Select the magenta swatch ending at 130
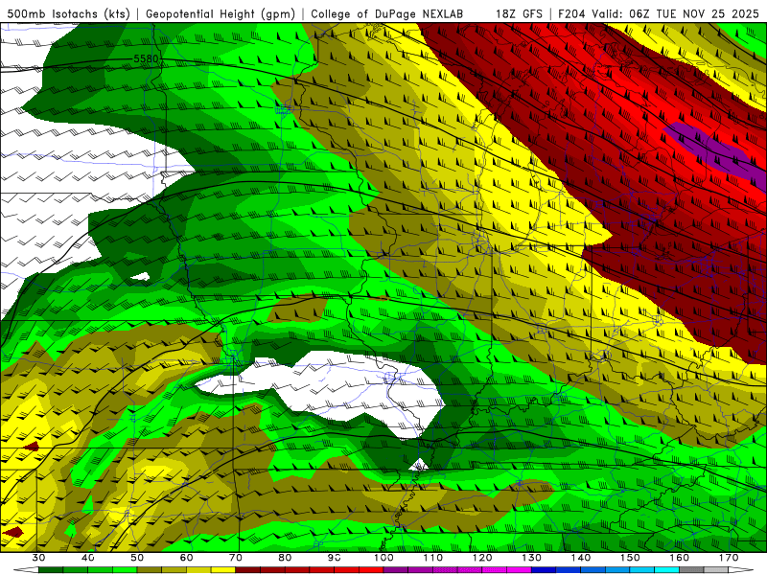 pos(519,570)
